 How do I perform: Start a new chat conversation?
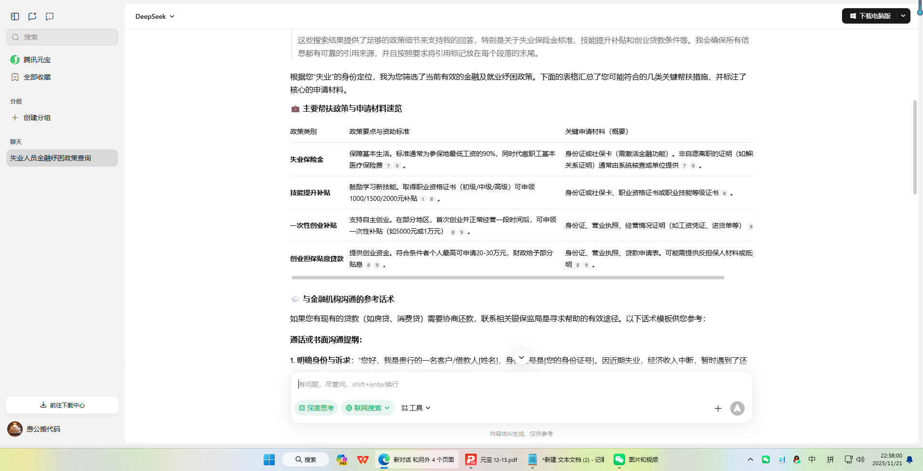coord(32,16)
